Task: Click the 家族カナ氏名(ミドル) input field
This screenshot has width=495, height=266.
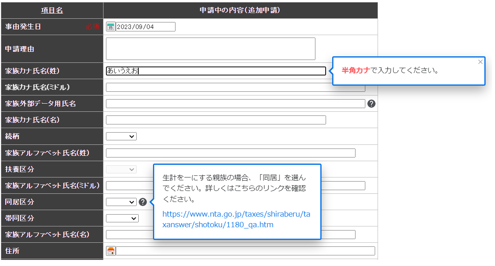Action: [x=236, y=87]
